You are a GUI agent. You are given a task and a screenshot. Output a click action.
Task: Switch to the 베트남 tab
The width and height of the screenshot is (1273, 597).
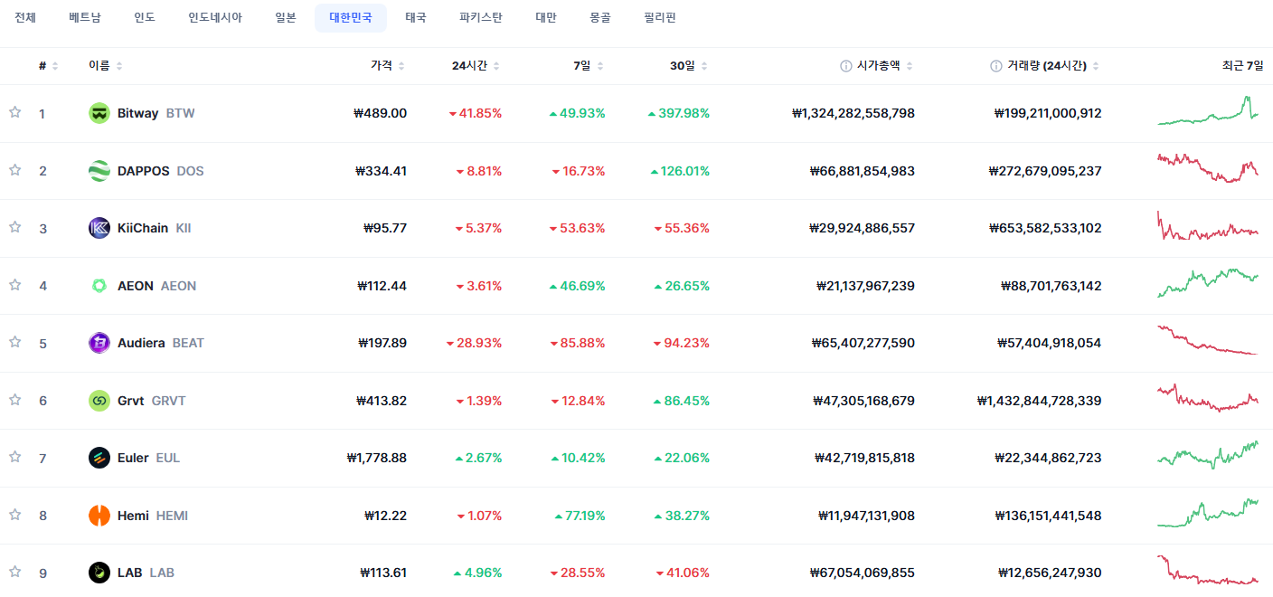pyautogui.click(x=85, y=18)
